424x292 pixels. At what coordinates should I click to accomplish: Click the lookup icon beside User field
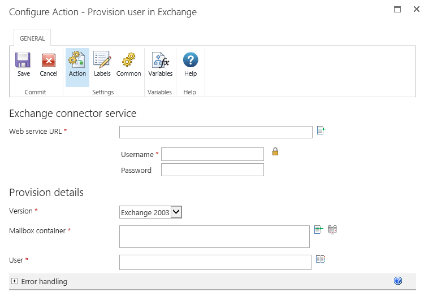(321, 259)
